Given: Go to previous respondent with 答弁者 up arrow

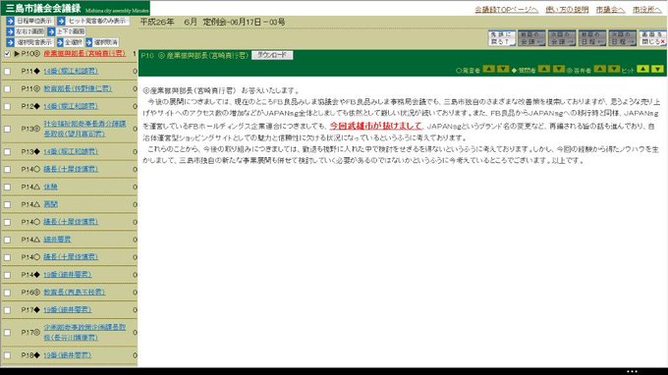Looking at the screenshot, I should [x=600, y=69].
